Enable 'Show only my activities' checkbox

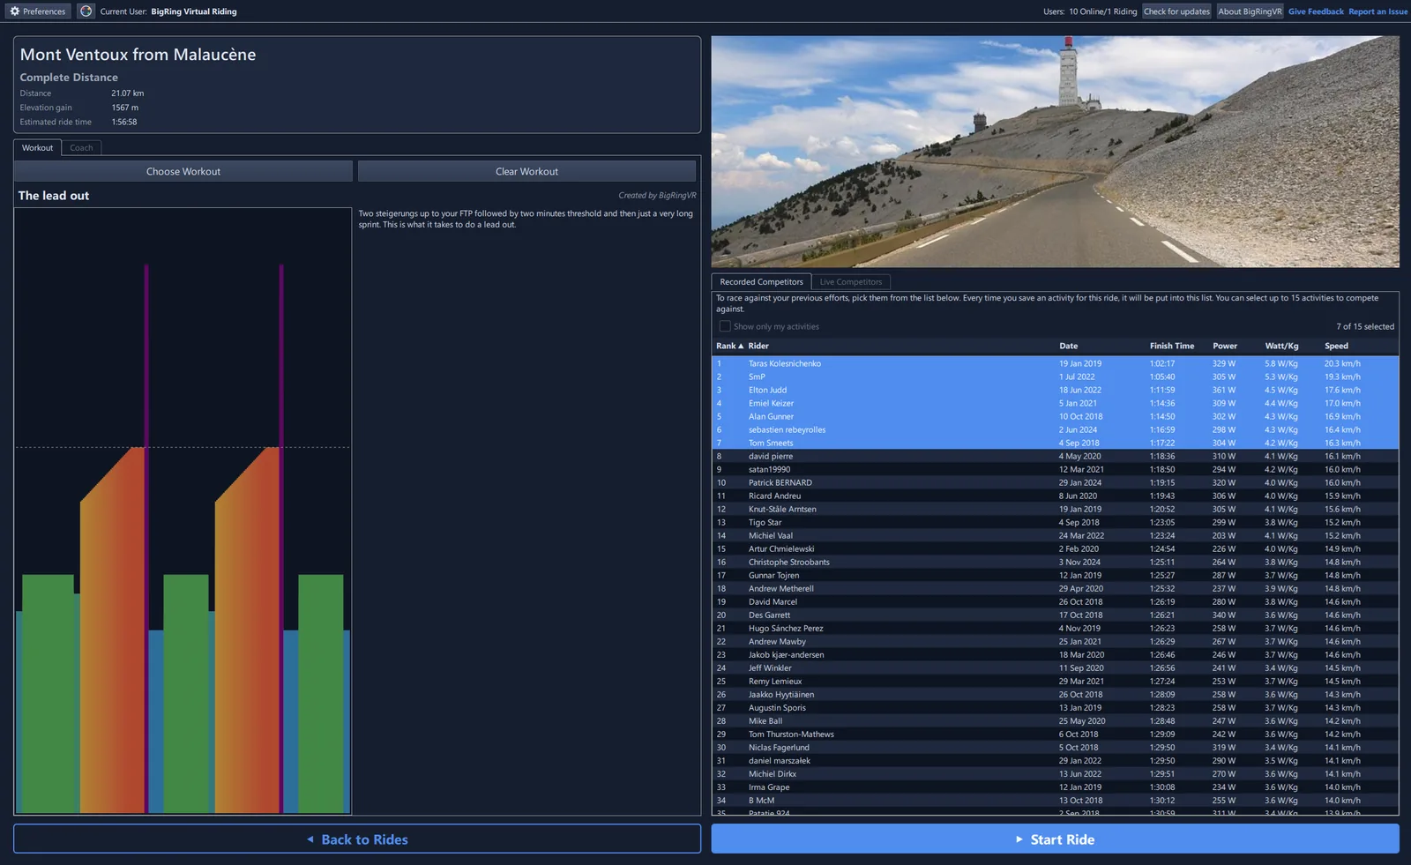(x=725, y=326)
